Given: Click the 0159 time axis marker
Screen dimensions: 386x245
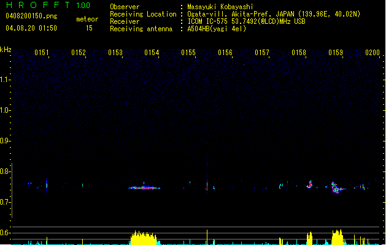Looking at the screenshot, I should point(336,53).
